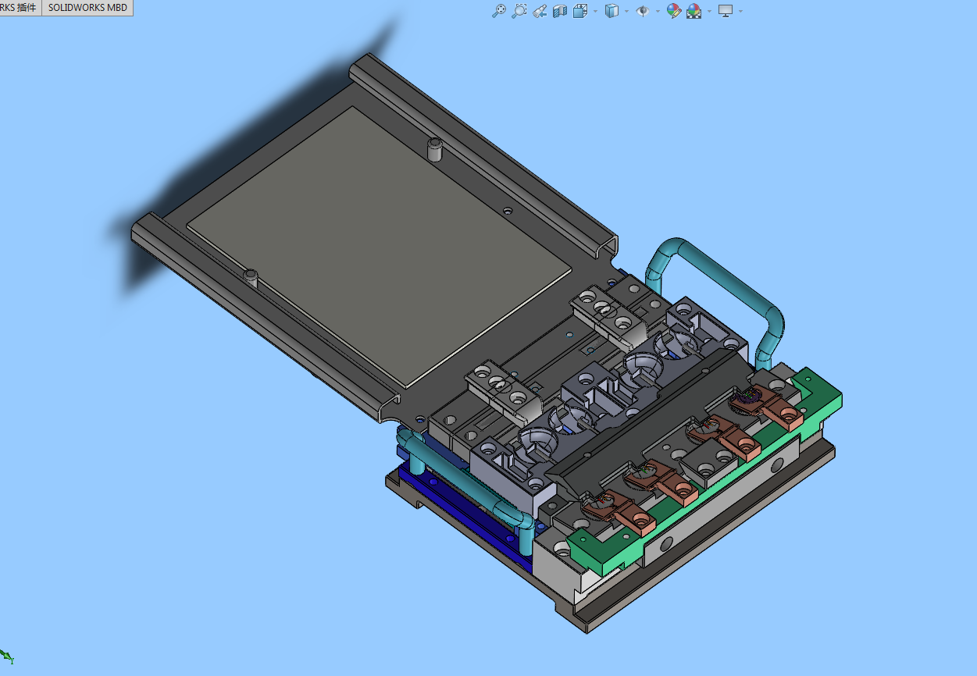
Task: Expand the Display Style dropdown arrow
Action: (626, 11)
